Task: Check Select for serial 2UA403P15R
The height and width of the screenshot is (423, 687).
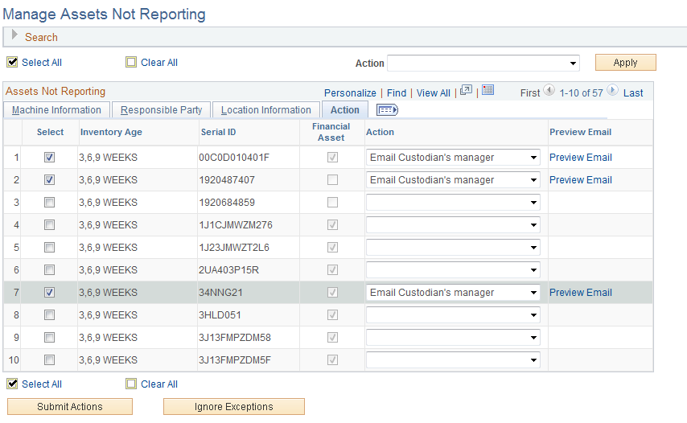Action: [x=50, y=270]
